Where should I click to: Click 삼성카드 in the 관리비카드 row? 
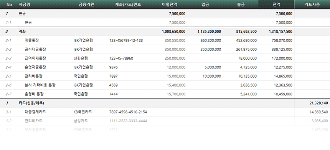click(81, 121)
